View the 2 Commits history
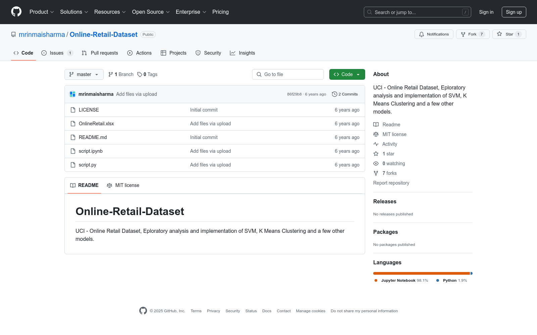Viewport: 537px width, 335px height. point(345,94)
